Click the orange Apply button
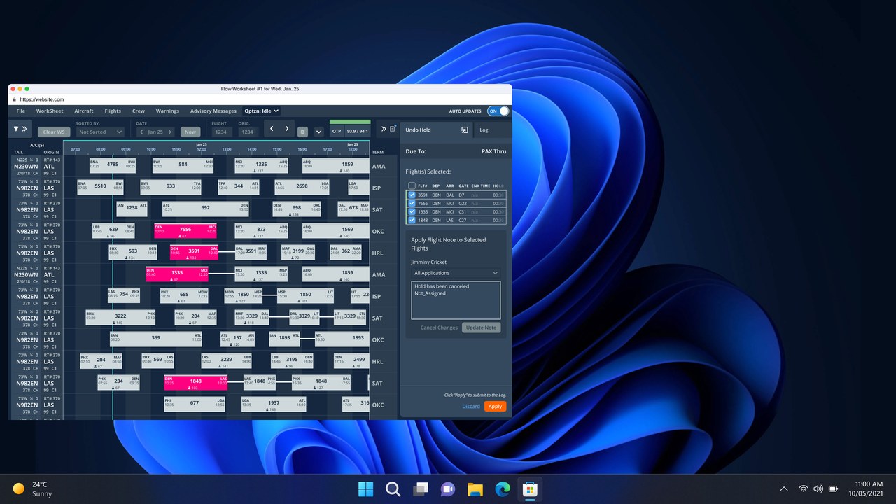Viewport: 896px width, 504px height. tap(495, 407)
